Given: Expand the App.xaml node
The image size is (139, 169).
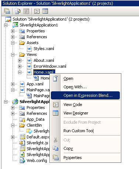Looking at the screenshot, I should tap(13, 84).
